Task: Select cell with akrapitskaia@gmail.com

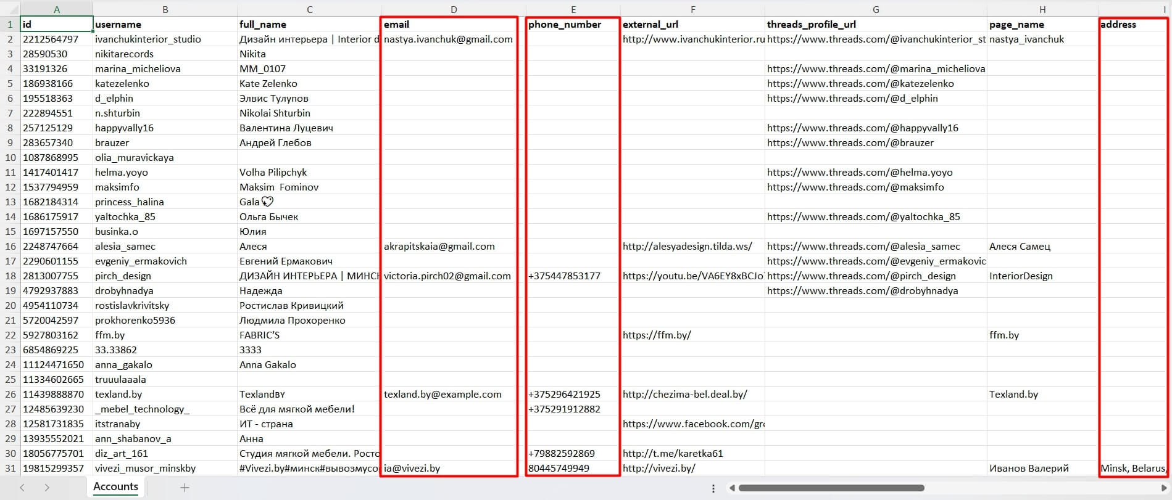Action: click(454, 246)
